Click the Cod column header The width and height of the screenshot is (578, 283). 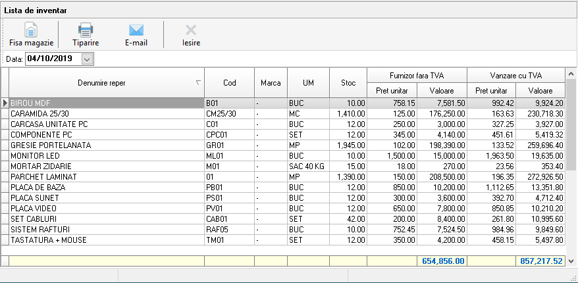229,83
